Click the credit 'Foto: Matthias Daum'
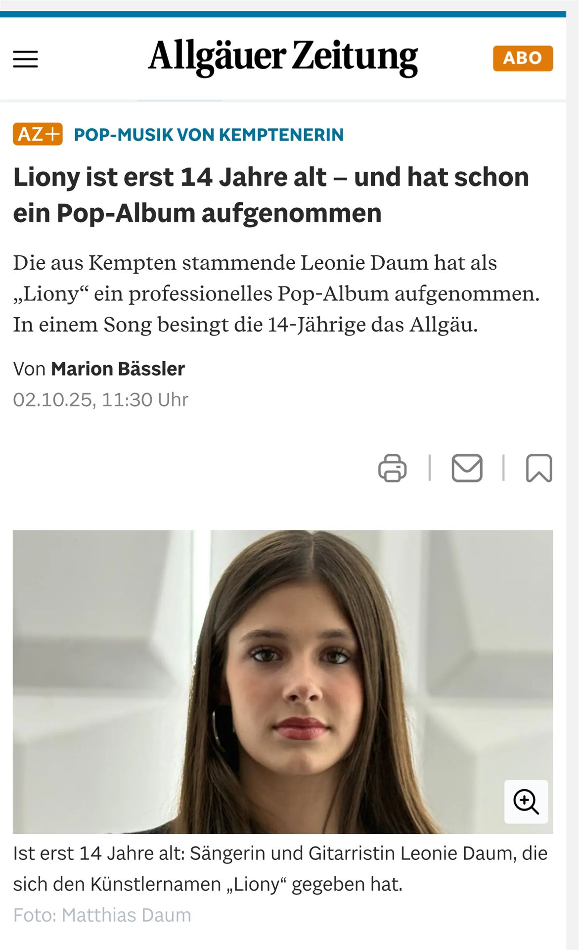 (x=102, y=915)
